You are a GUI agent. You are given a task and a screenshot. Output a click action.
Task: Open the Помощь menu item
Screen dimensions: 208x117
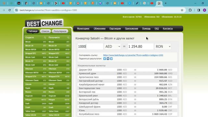point(146,29)
